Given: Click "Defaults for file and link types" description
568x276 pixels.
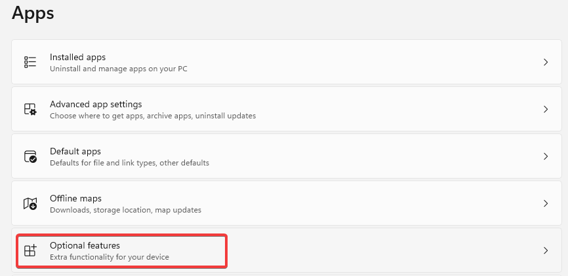Looking at the screenshot, I should 129,163.
